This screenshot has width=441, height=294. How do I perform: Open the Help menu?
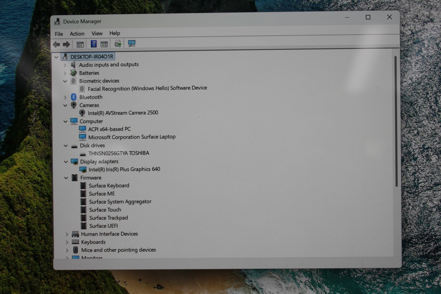click(x=114, y=33)
